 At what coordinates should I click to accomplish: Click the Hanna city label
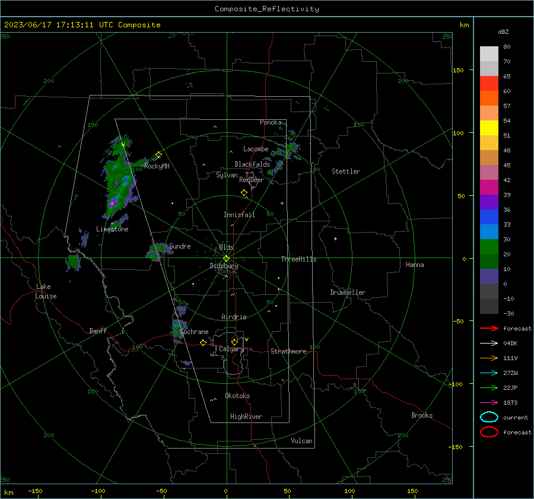415,265
